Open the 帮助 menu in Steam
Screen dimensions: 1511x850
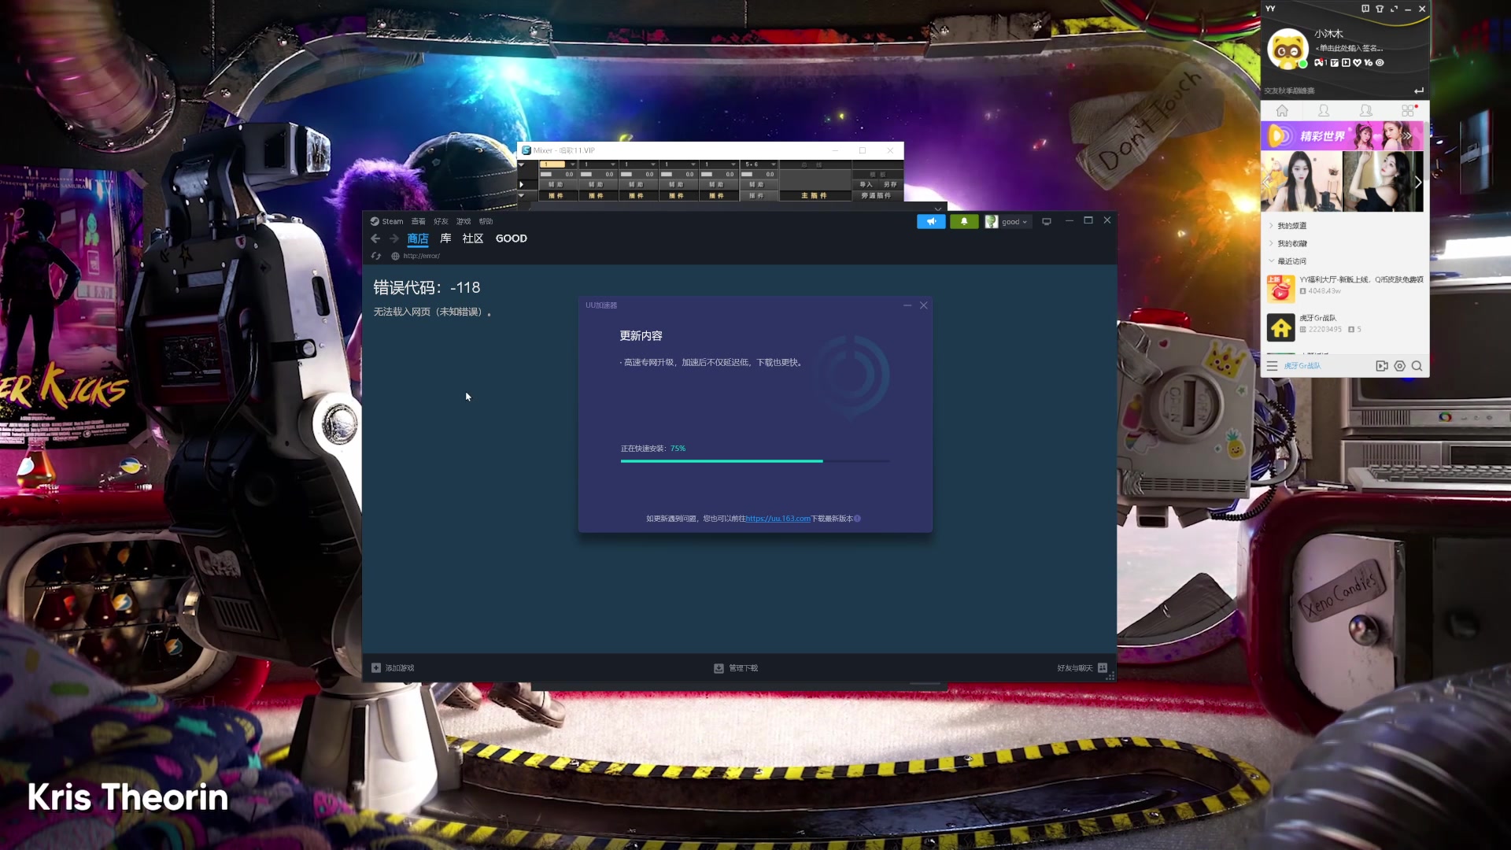tap(486, 221)
